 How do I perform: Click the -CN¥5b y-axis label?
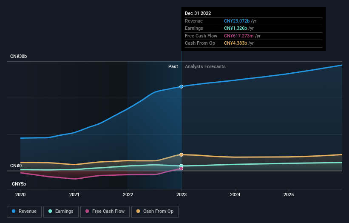point(18,184)
